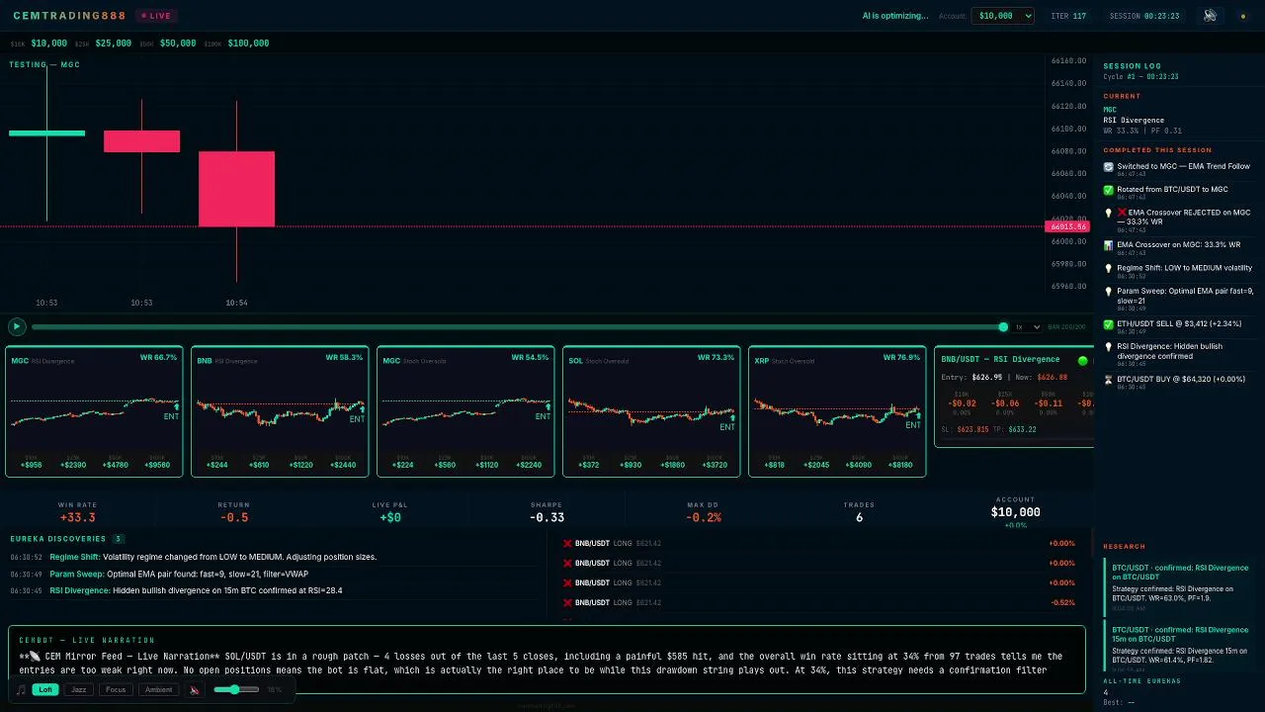Image resolution: width=1265 pixels, height=712 pixels.
Task: Open the Account $10,000 dropdown
Action: [1003, 16]
